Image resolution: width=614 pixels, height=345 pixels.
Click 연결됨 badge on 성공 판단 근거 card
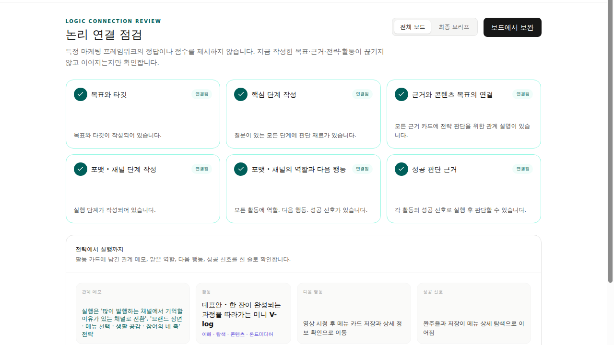coord(523,169)
